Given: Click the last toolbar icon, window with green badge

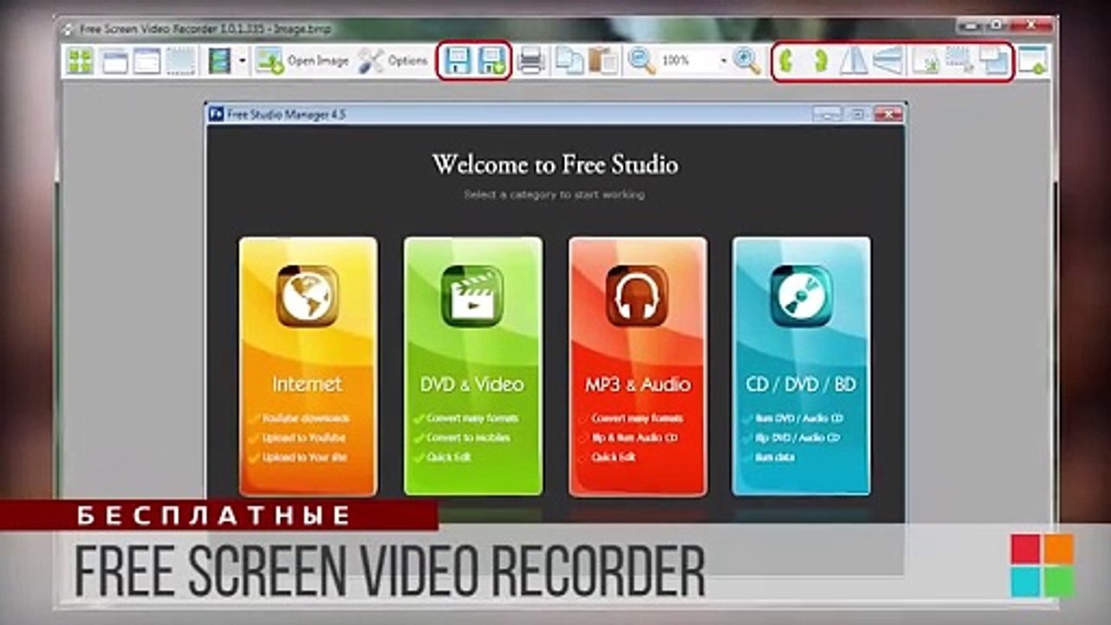Looking at the screenshot, I should [x=1033, y=61].
